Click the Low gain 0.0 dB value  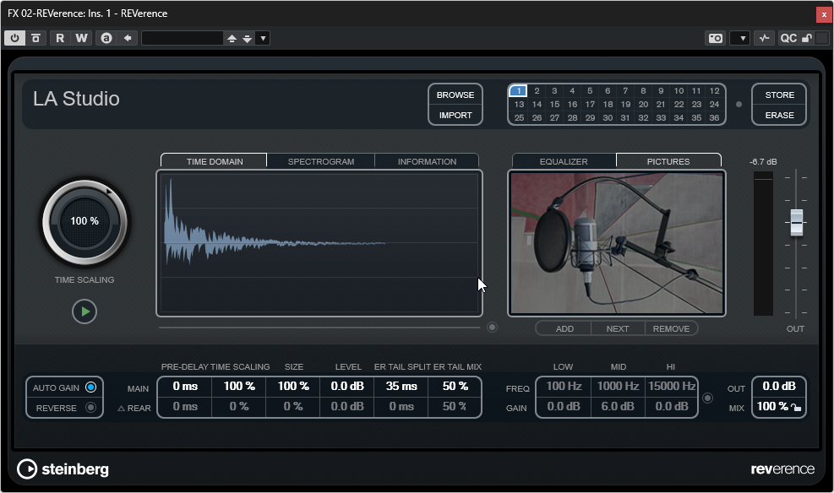(x=564, y=406)
